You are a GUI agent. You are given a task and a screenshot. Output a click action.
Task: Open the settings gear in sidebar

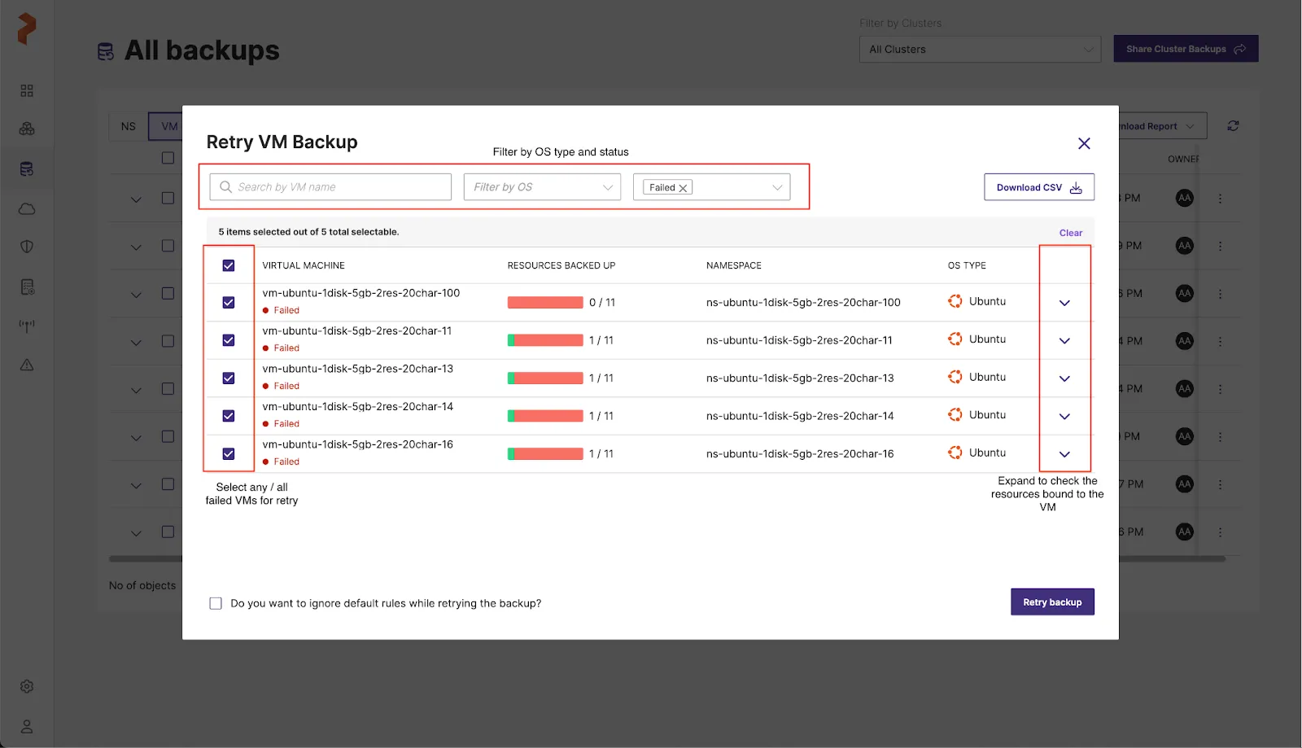click(x=27, y=686)
